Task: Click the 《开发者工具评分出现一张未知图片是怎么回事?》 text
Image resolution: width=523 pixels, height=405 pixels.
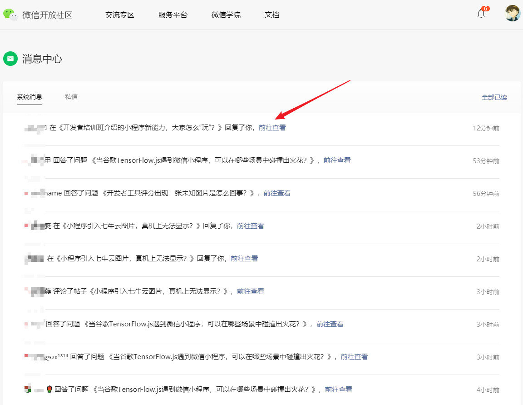Action: point(178,193)
